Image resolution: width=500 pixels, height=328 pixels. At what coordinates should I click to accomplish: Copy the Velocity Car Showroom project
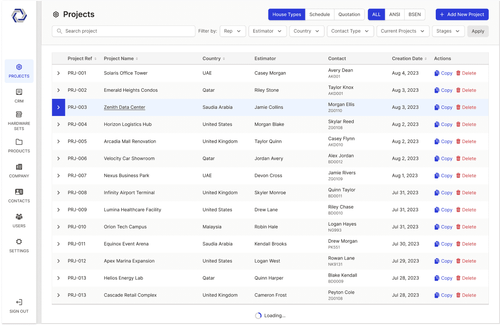443,159
